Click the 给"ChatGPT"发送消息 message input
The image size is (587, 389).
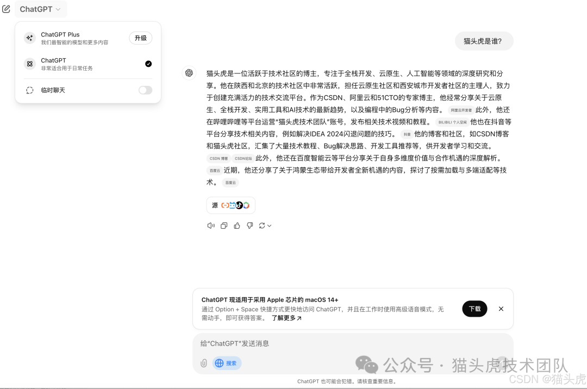352,343
